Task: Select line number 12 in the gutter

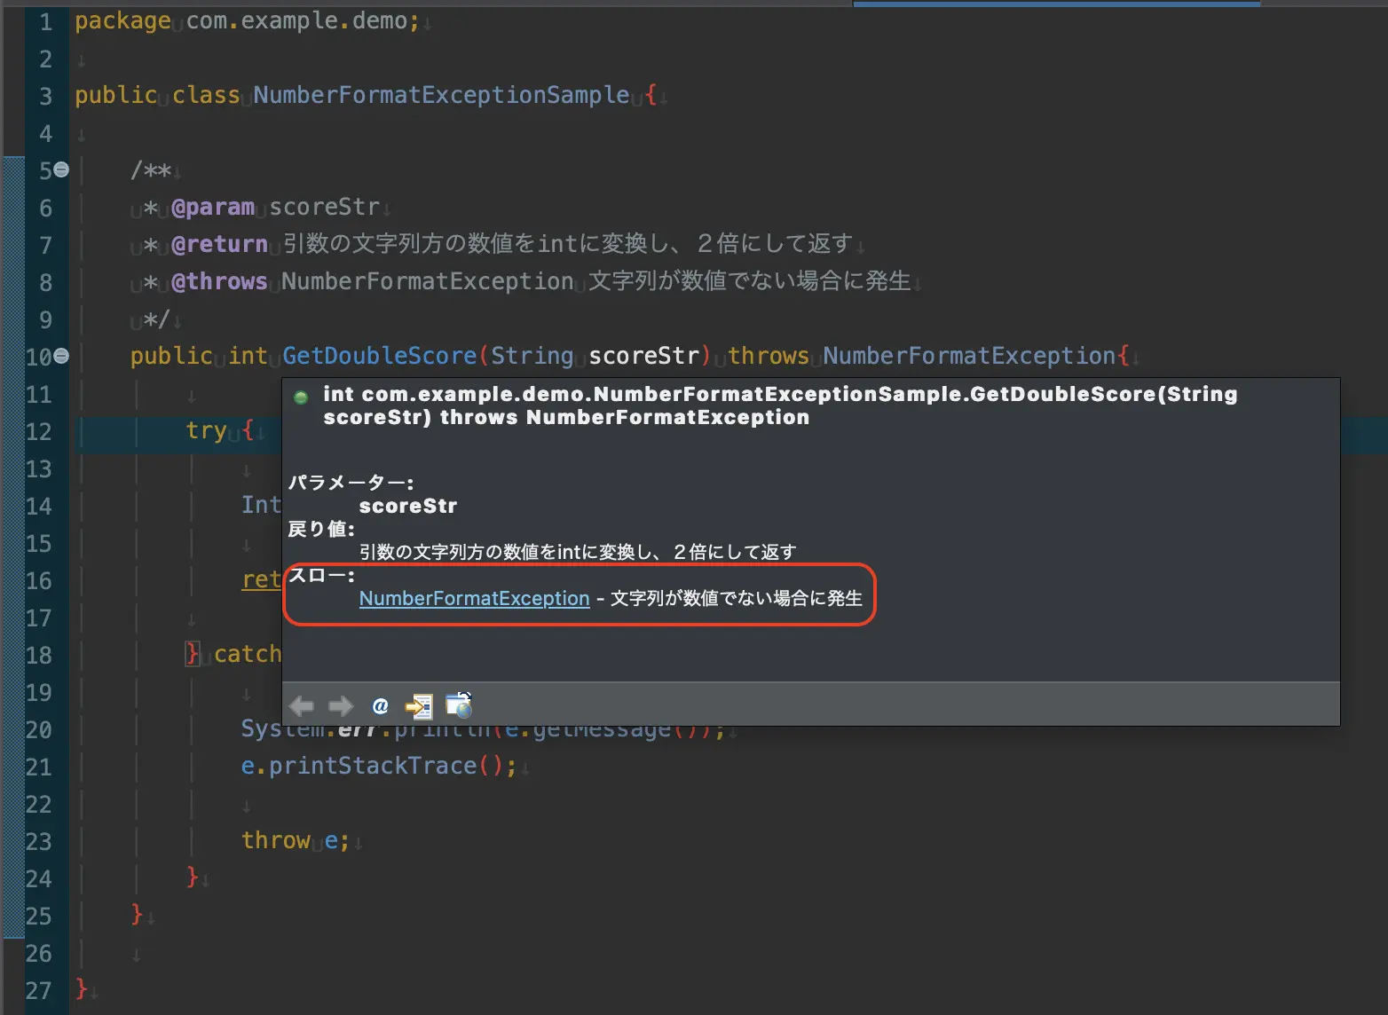Action: (40, 431)
